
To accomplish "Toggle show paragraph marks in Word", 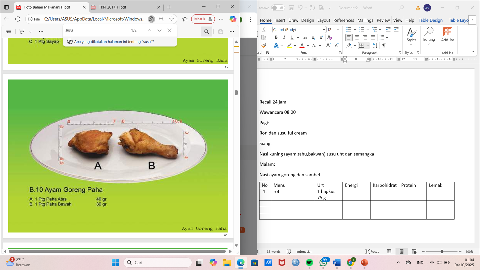I will (x=384, y=45).
